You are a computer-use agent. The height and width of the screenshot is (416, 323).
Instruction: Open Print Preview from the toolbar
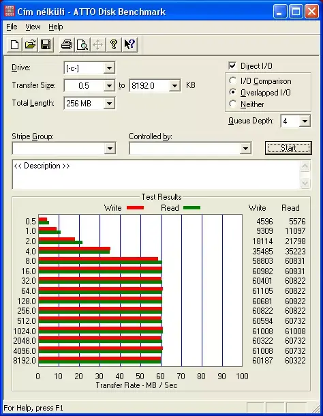click(x=82, y=44)
